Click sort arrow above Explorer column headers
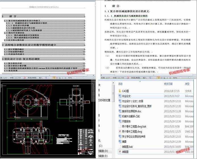This screenshot has height=159, width=197. click(x=140, y=81)
